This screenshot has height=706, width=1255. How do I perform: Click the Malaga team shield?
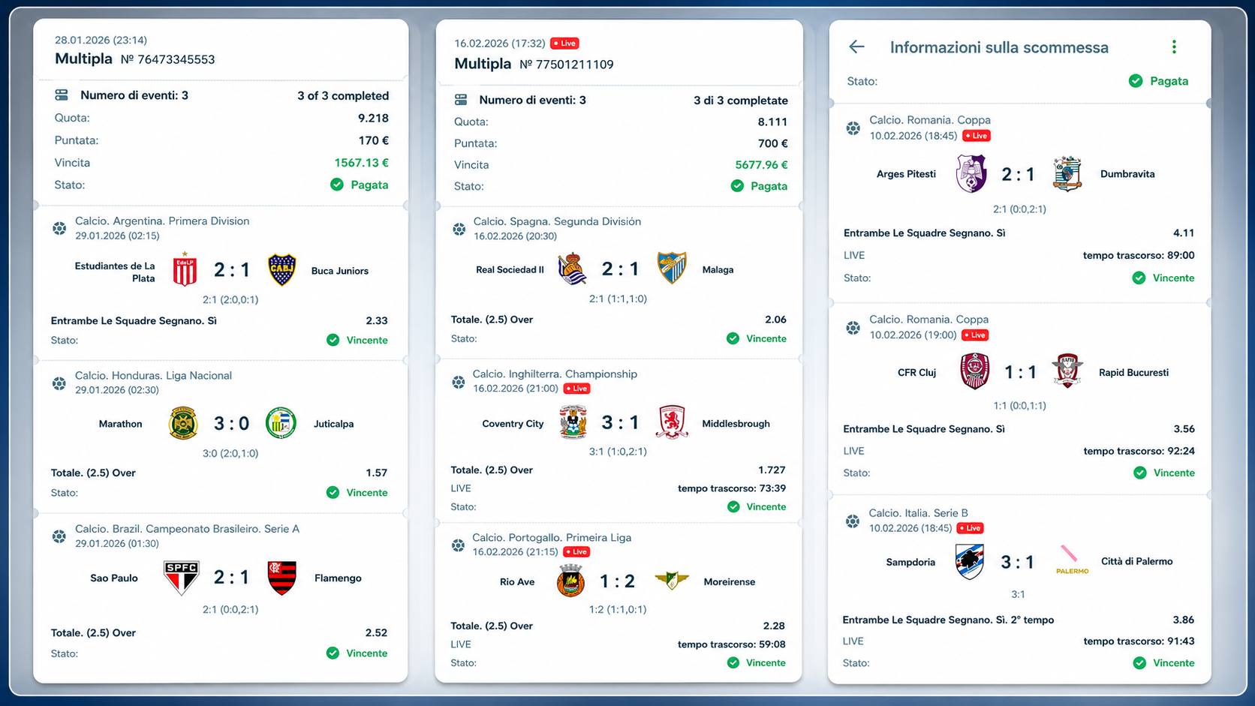coord(672,269)
